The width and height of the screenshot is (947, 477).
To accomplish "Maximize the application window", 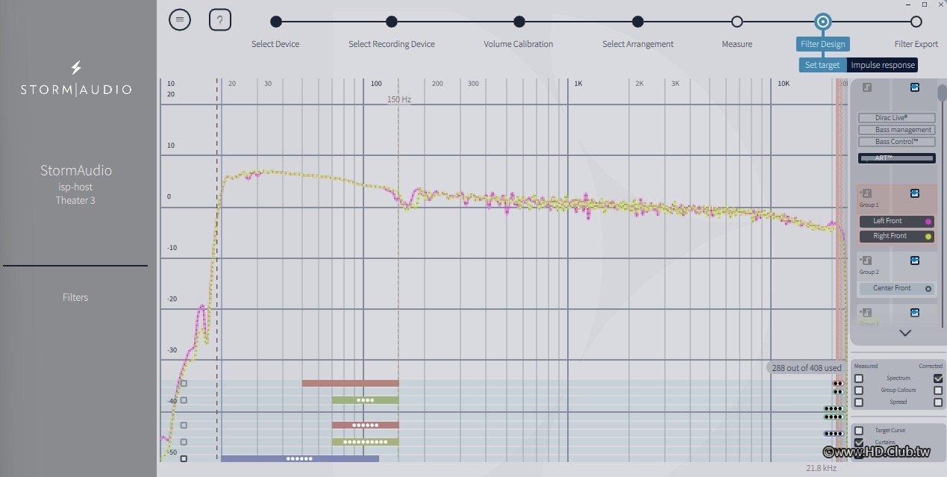I will [x=924, y=4].
